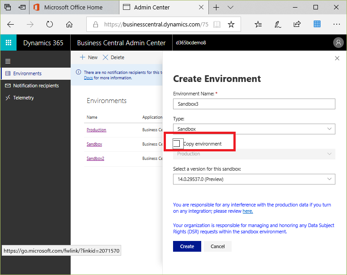Click the Cancel button
The image size is (347, 275).
click(217, 246)
